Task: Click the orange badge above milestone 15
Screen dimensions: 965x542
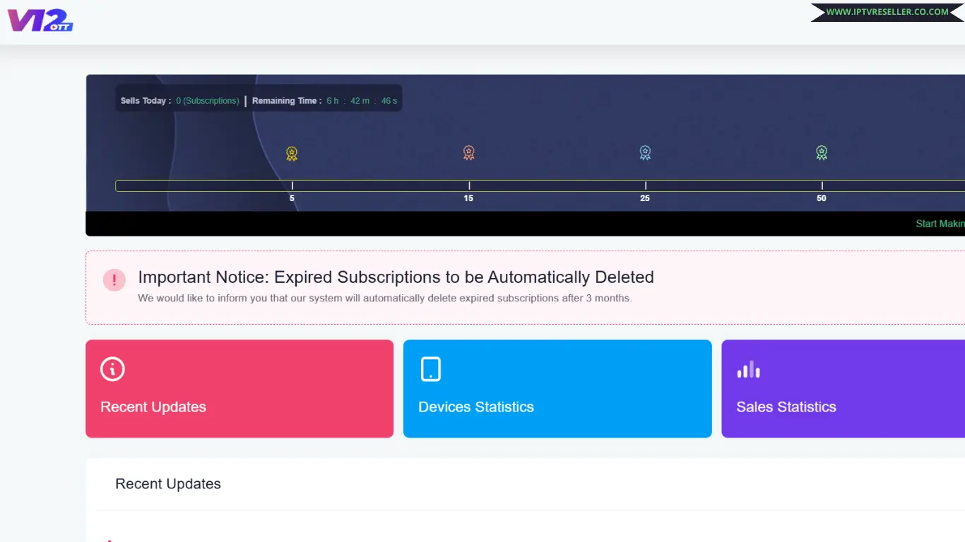Action: coord(468,152)
